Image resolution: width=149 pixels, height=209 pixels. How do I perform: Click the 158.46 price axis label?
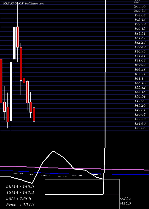(x=140, y=83)
